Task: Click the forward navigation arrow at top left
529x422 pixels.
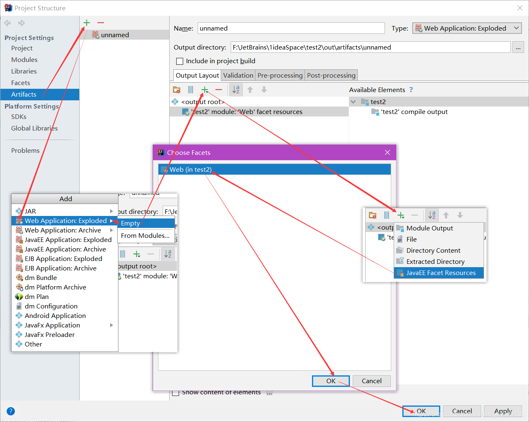Action: [21, 23]
